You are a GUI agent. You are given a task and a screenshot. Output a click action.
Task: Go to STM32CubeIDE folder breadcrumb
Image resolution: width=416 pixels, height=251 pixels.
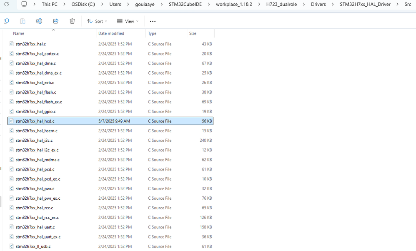185,4
